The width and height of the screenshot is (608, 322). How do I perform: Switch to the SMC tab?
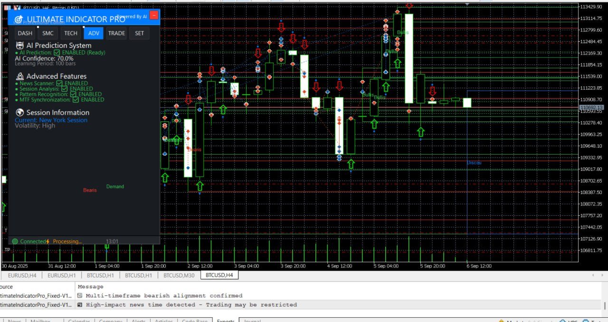point(48,33)
